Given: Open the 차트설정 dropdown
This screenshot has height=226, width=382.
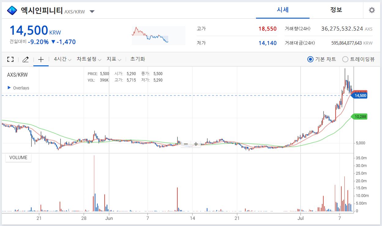Looking at the screenshot, I should point(89,59).
